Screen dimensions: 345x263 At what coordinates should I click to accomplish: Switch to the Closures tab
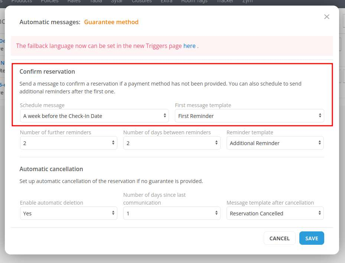(x=141, y=1)
